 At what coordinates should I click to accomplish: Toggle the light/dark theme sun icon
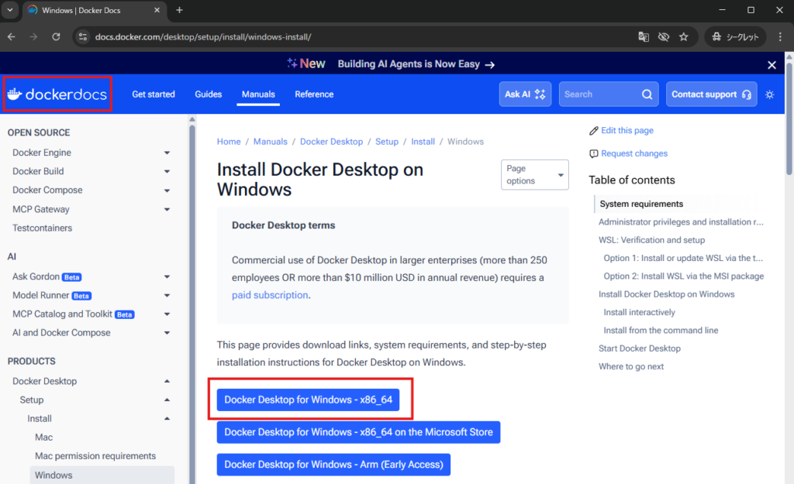click(770, 94)
